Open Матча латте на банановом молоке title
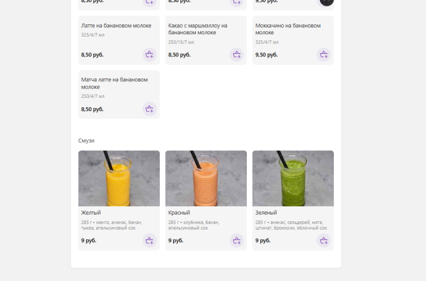Screen dimensions: 426x281 click(x=114, y=83)
